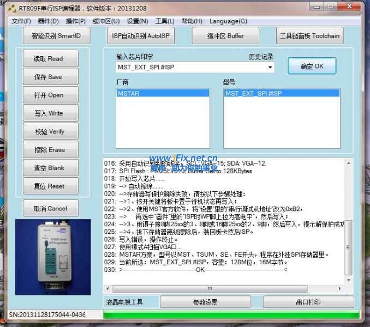Viewport: 370px width, 327px height.
Task: Expand the chip marking history dropdown
Action: point(270,68)
